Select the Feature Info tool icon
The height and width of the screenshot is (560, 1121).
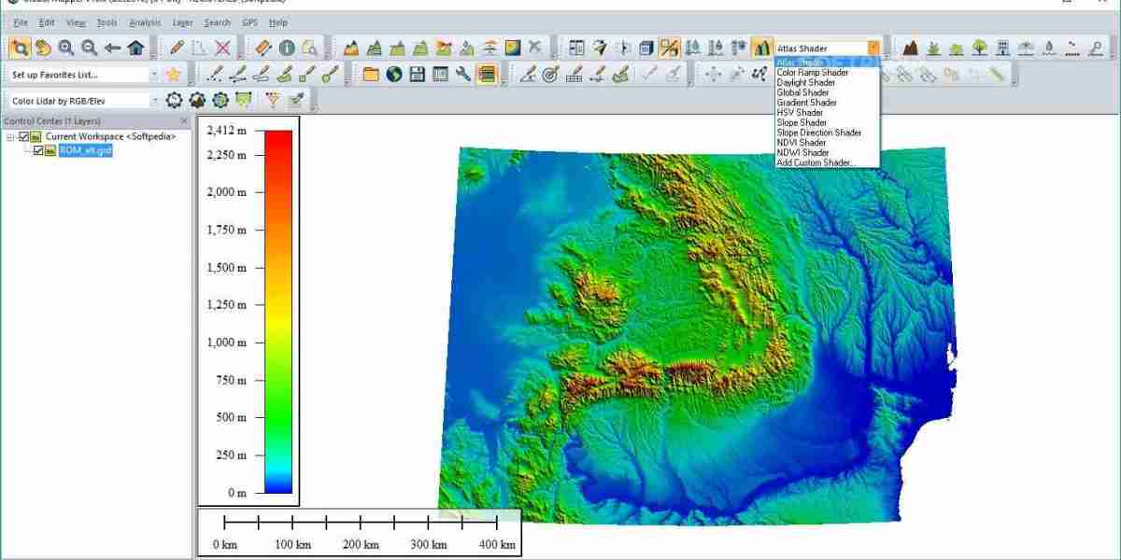coord(286,48)
